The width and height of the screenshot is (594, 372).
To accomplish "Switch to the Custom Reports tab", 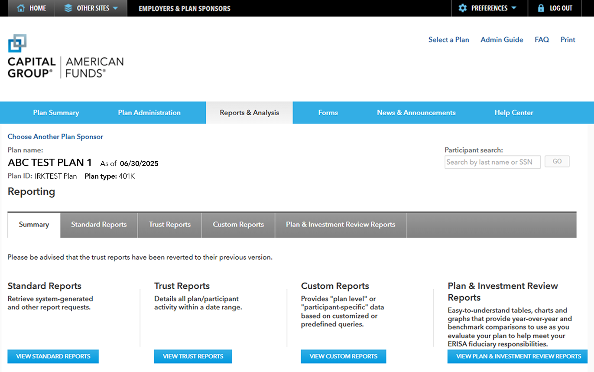I will (x=238, y=225).
